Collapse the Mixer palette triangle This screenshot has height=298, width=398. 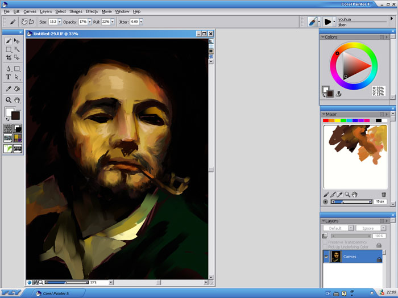pyautogui.click(x=324, y=114)
